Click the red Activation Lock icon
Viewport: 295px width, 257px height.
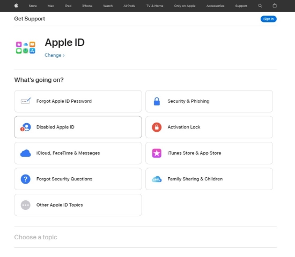[157, 127]
